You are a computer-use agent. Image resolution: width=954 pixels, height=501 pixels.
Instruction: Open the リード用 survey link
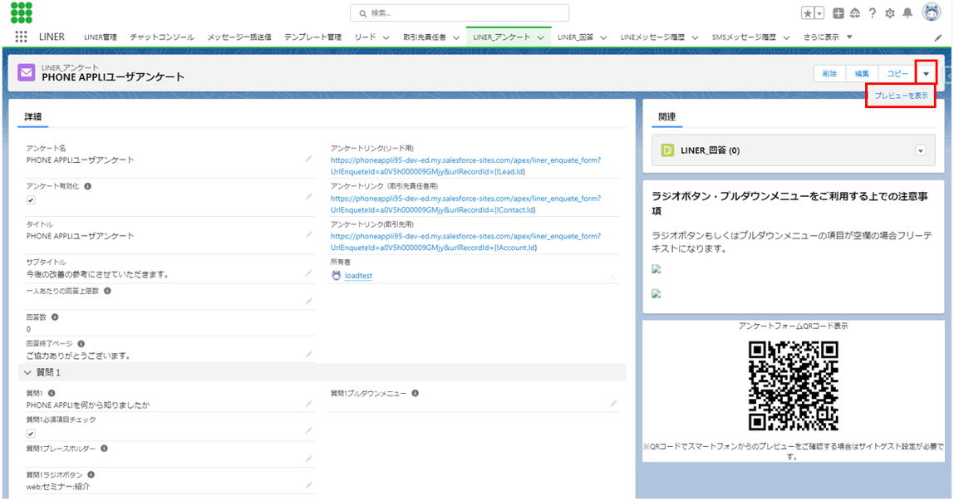coord(465,166)
